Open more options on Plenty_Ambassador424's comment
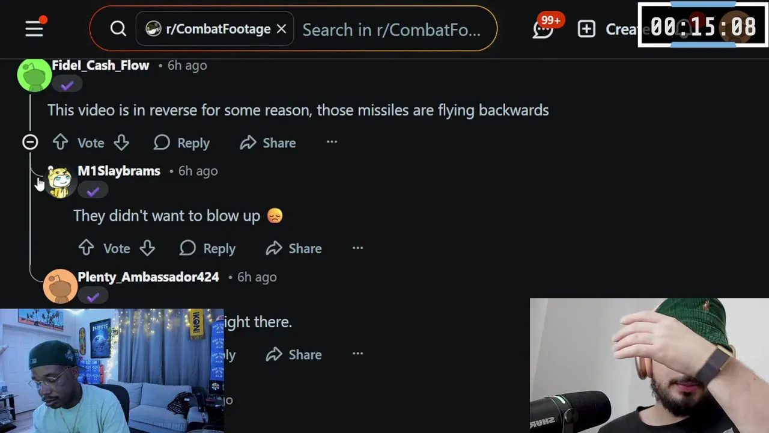The height and width of the screenshot is (433, 769). click(357, 354)
